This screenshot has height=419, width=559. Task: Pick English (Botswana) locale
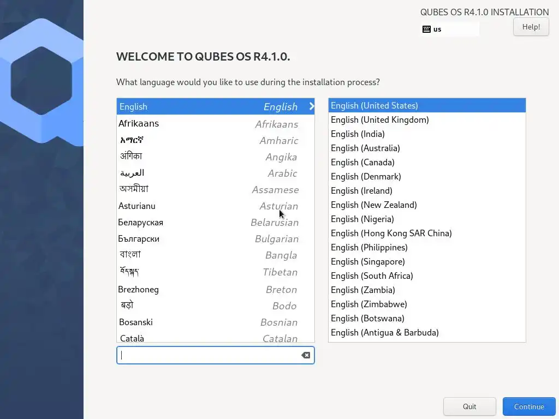coord(427,318)
